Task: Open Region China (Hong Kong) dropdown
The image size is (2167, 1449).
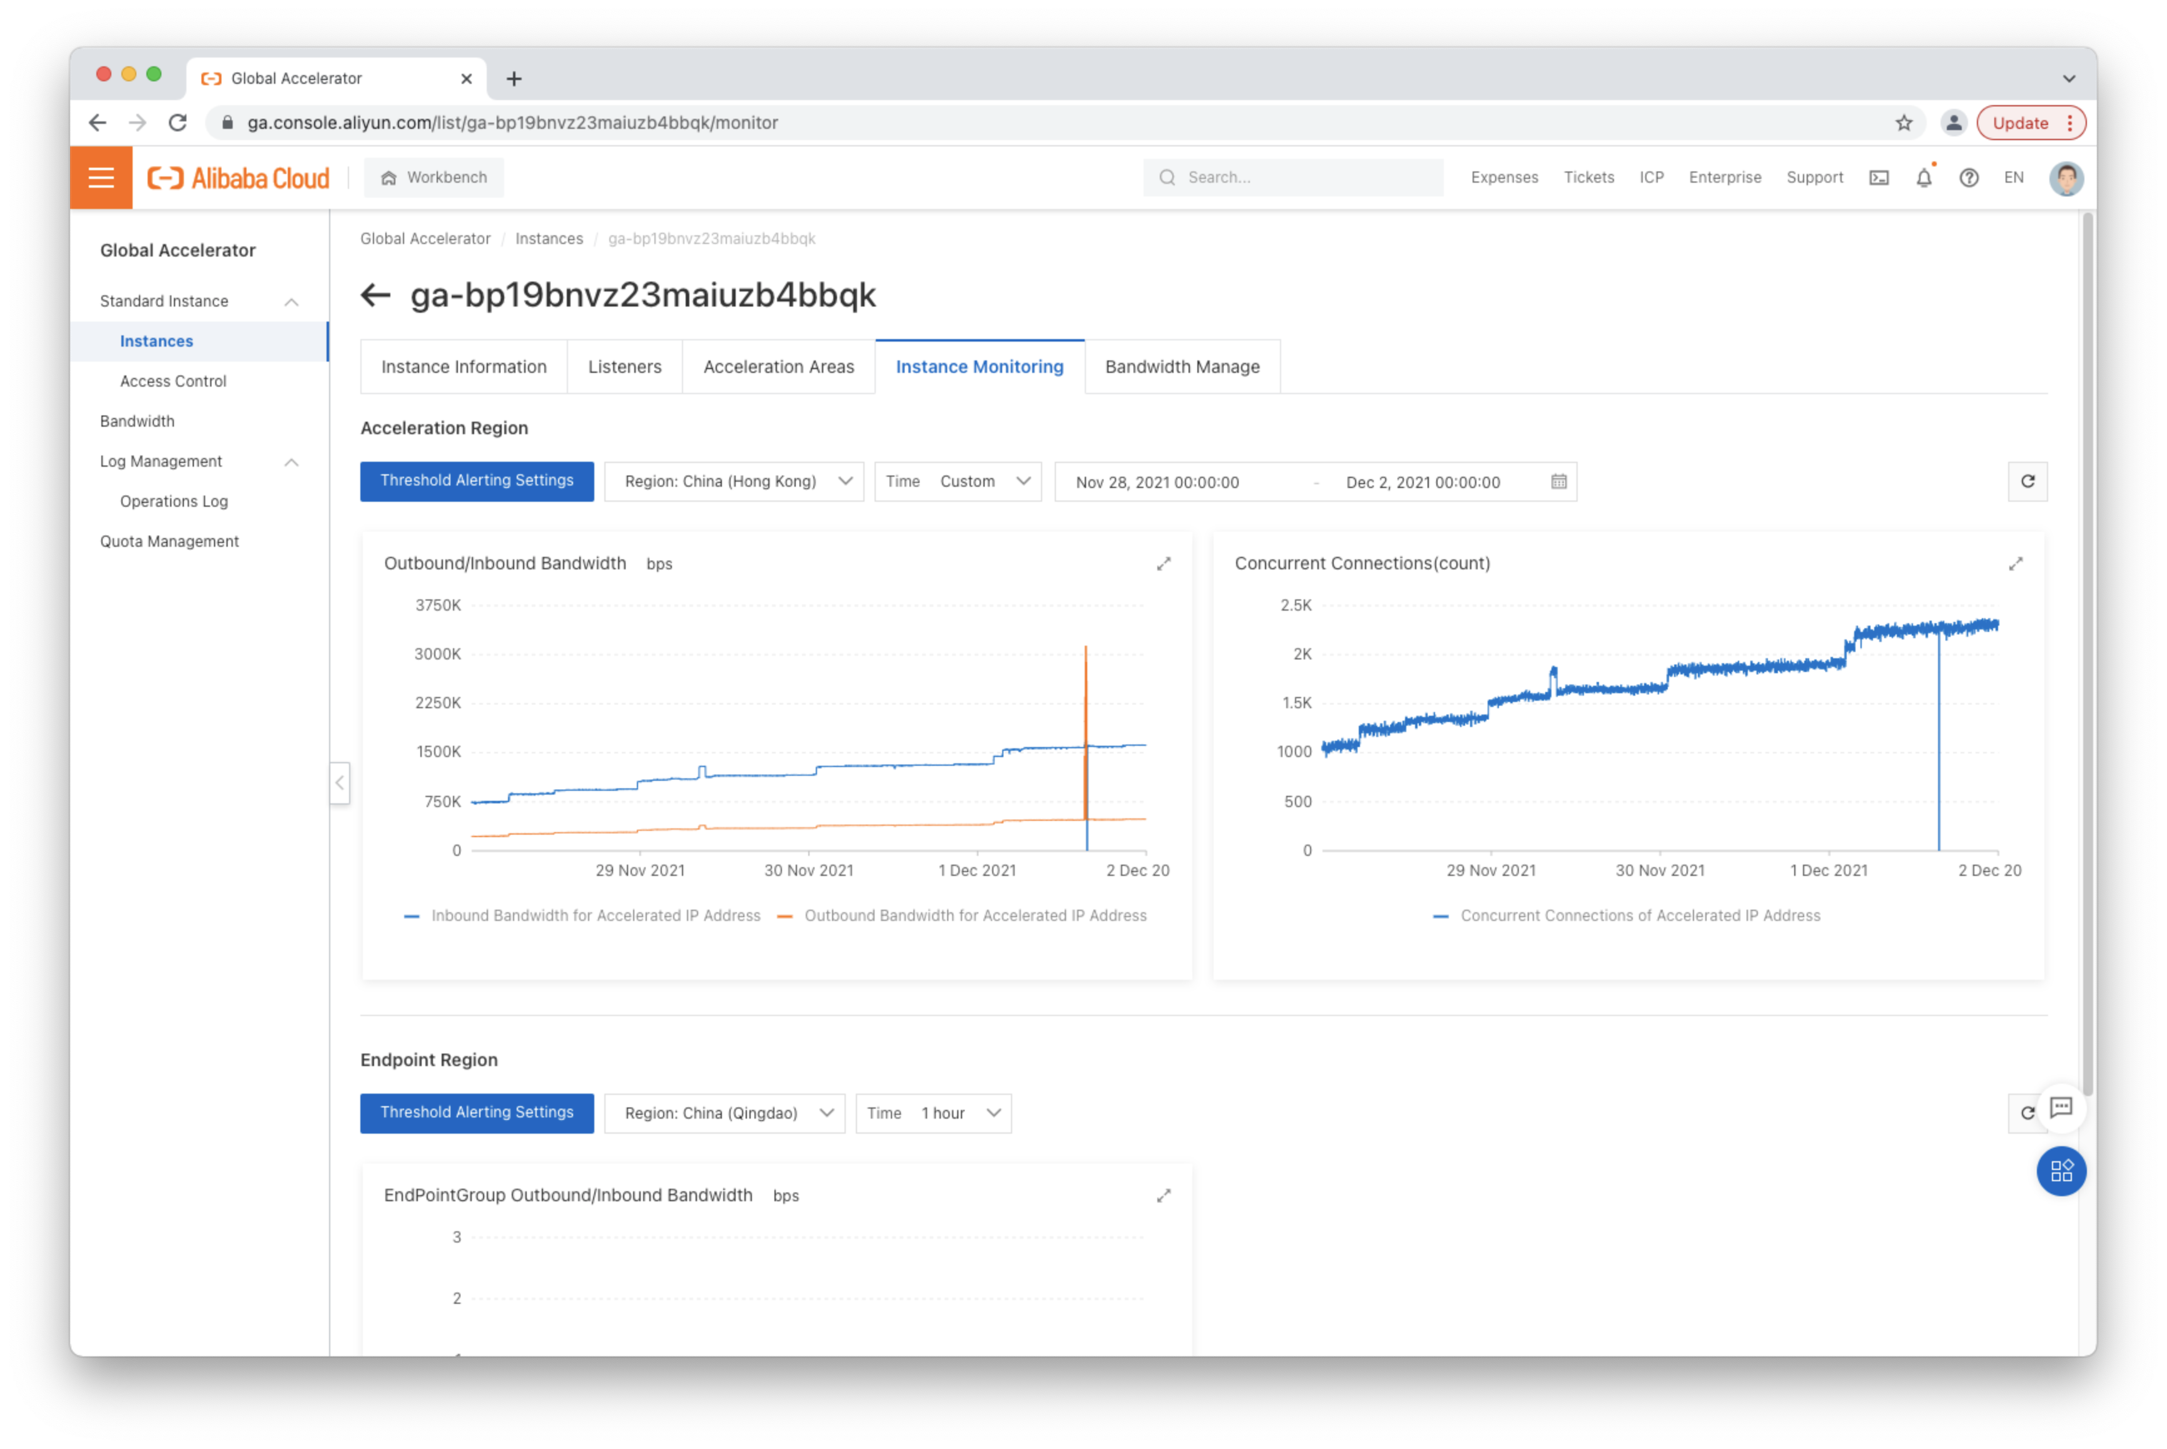Action: [x=734, y=482]
